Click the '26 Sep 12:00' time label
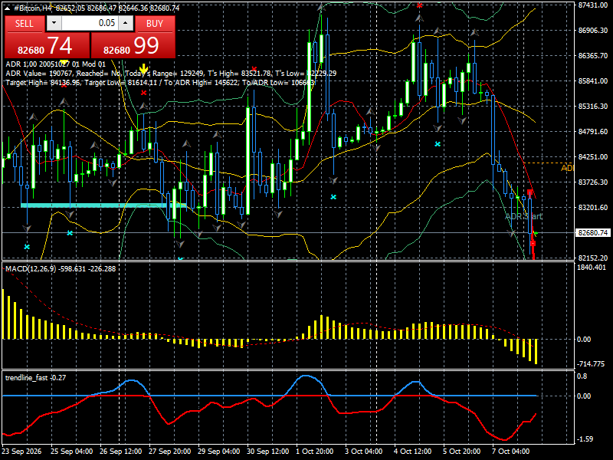613x460 pixels. 121,451
